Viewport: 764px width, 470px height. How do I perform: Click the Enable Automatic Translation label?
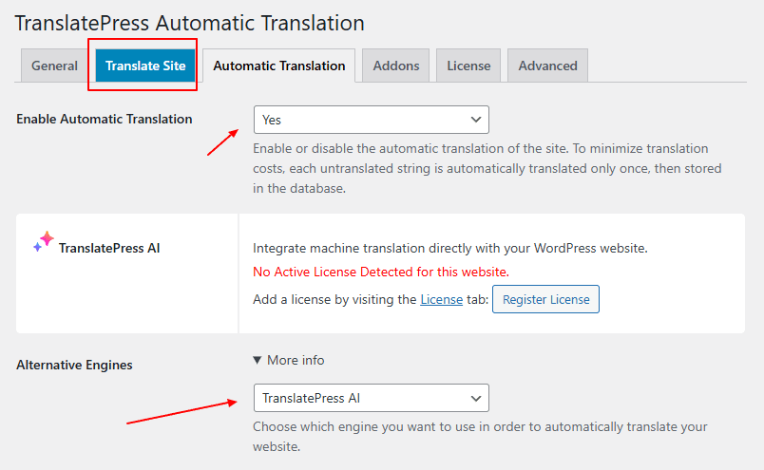(x=105, y=119)
